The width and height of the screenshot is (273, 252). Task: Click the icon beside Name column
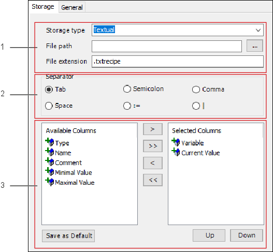50,152
